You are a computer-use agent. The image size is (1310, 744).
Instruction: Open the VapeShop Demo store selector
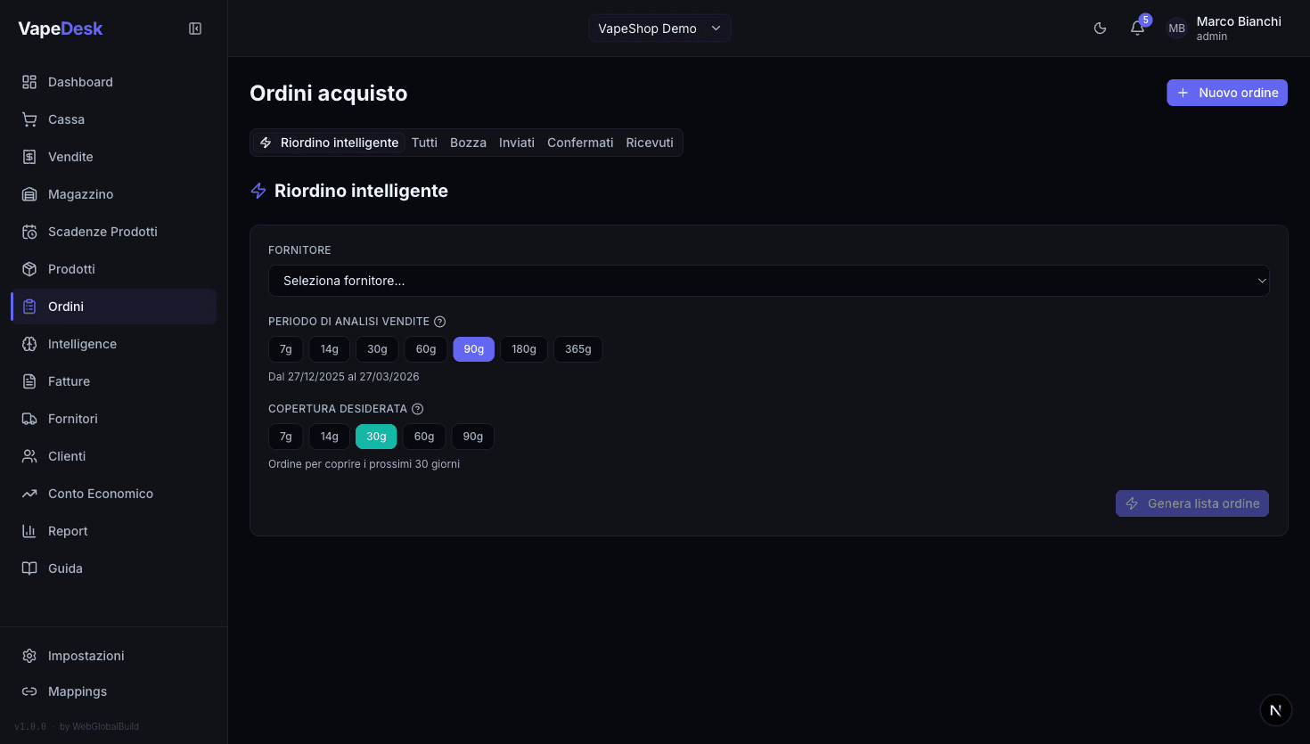(659, 29)
